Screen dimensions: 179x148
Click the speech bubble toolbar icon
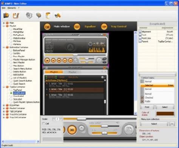click(39, 15)
